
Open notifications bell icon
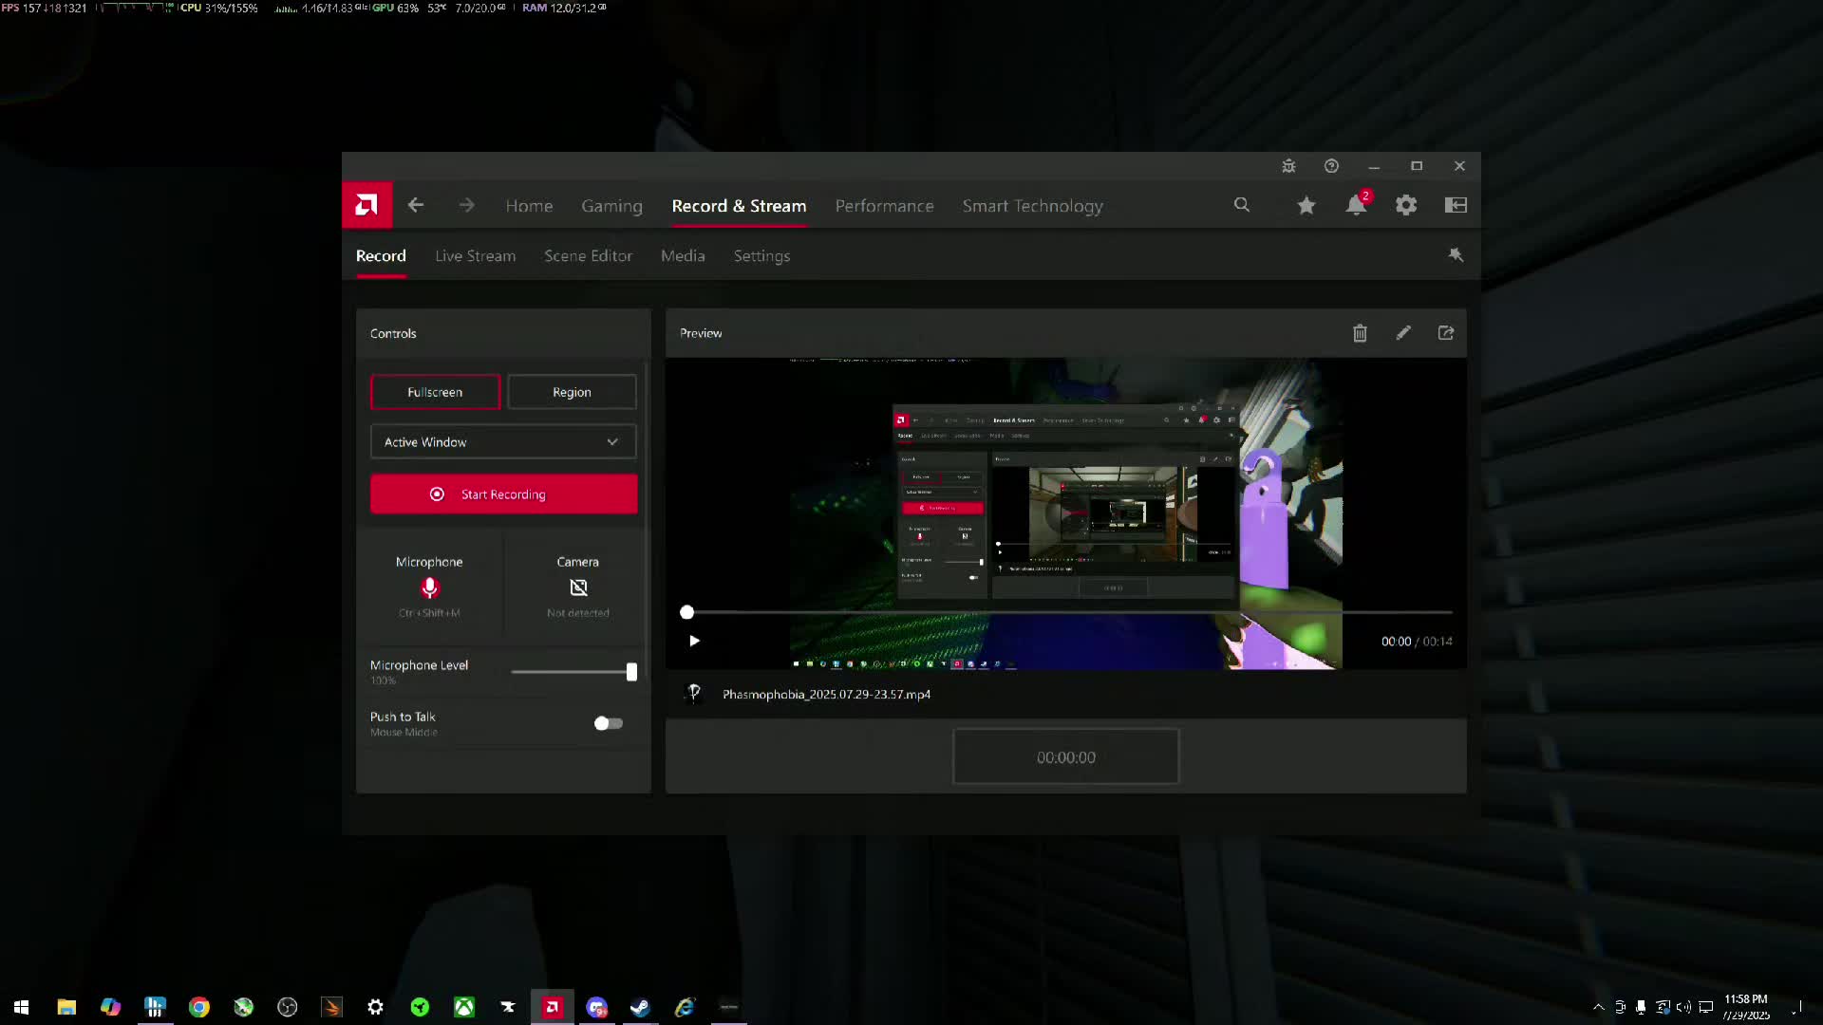coord(1357,205)
